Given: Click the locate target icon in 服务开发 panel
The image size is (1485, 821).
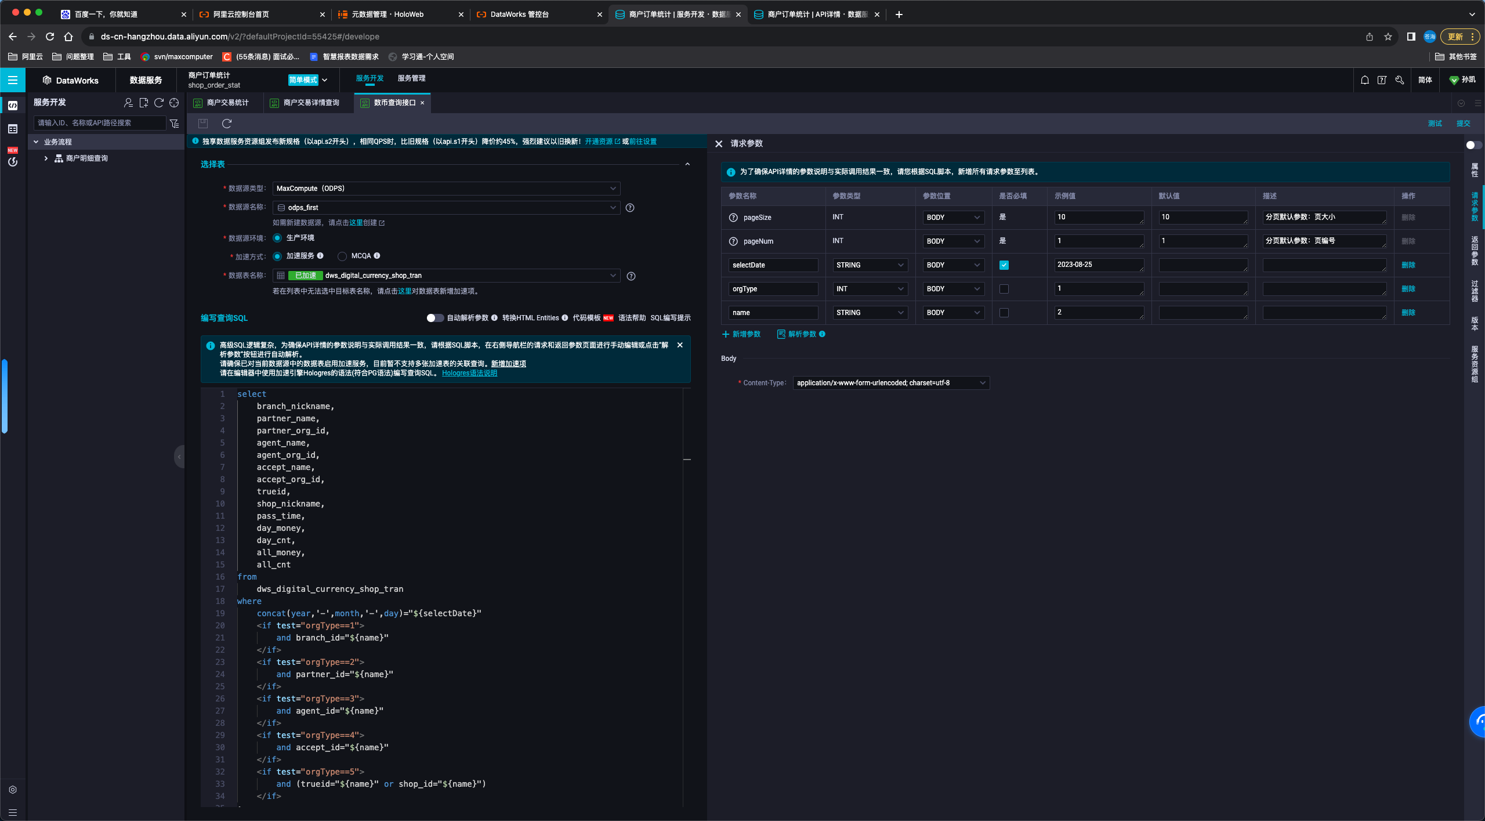Looking at the screenshot, I should [x=174, y=103].
